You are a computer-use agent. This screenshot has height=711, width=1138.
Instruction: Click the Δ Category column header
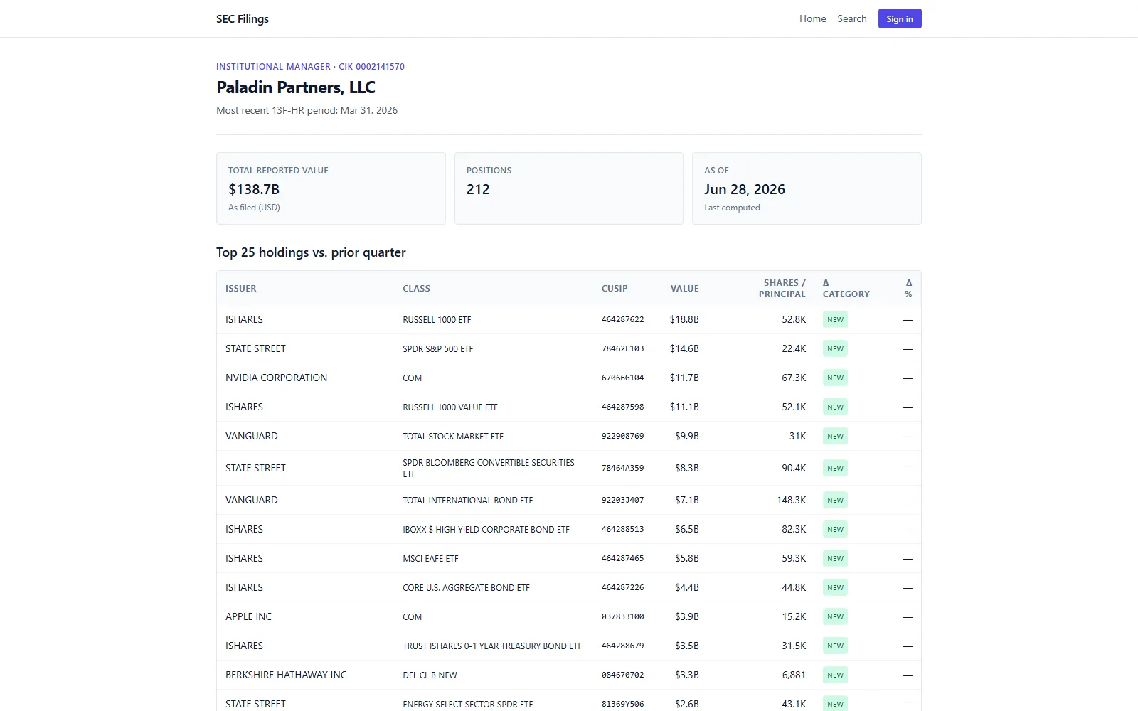coord(846,288)
